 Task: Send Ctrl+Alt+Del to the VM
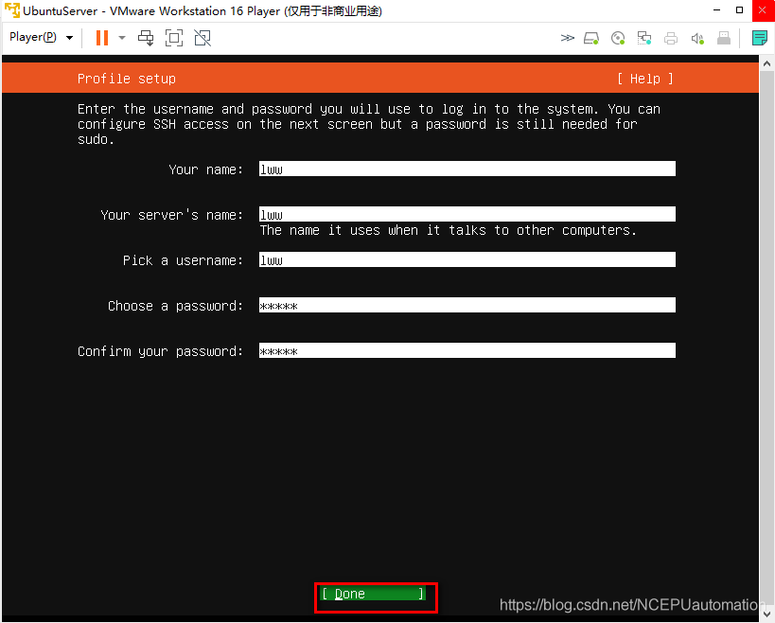tap(146, 38)
